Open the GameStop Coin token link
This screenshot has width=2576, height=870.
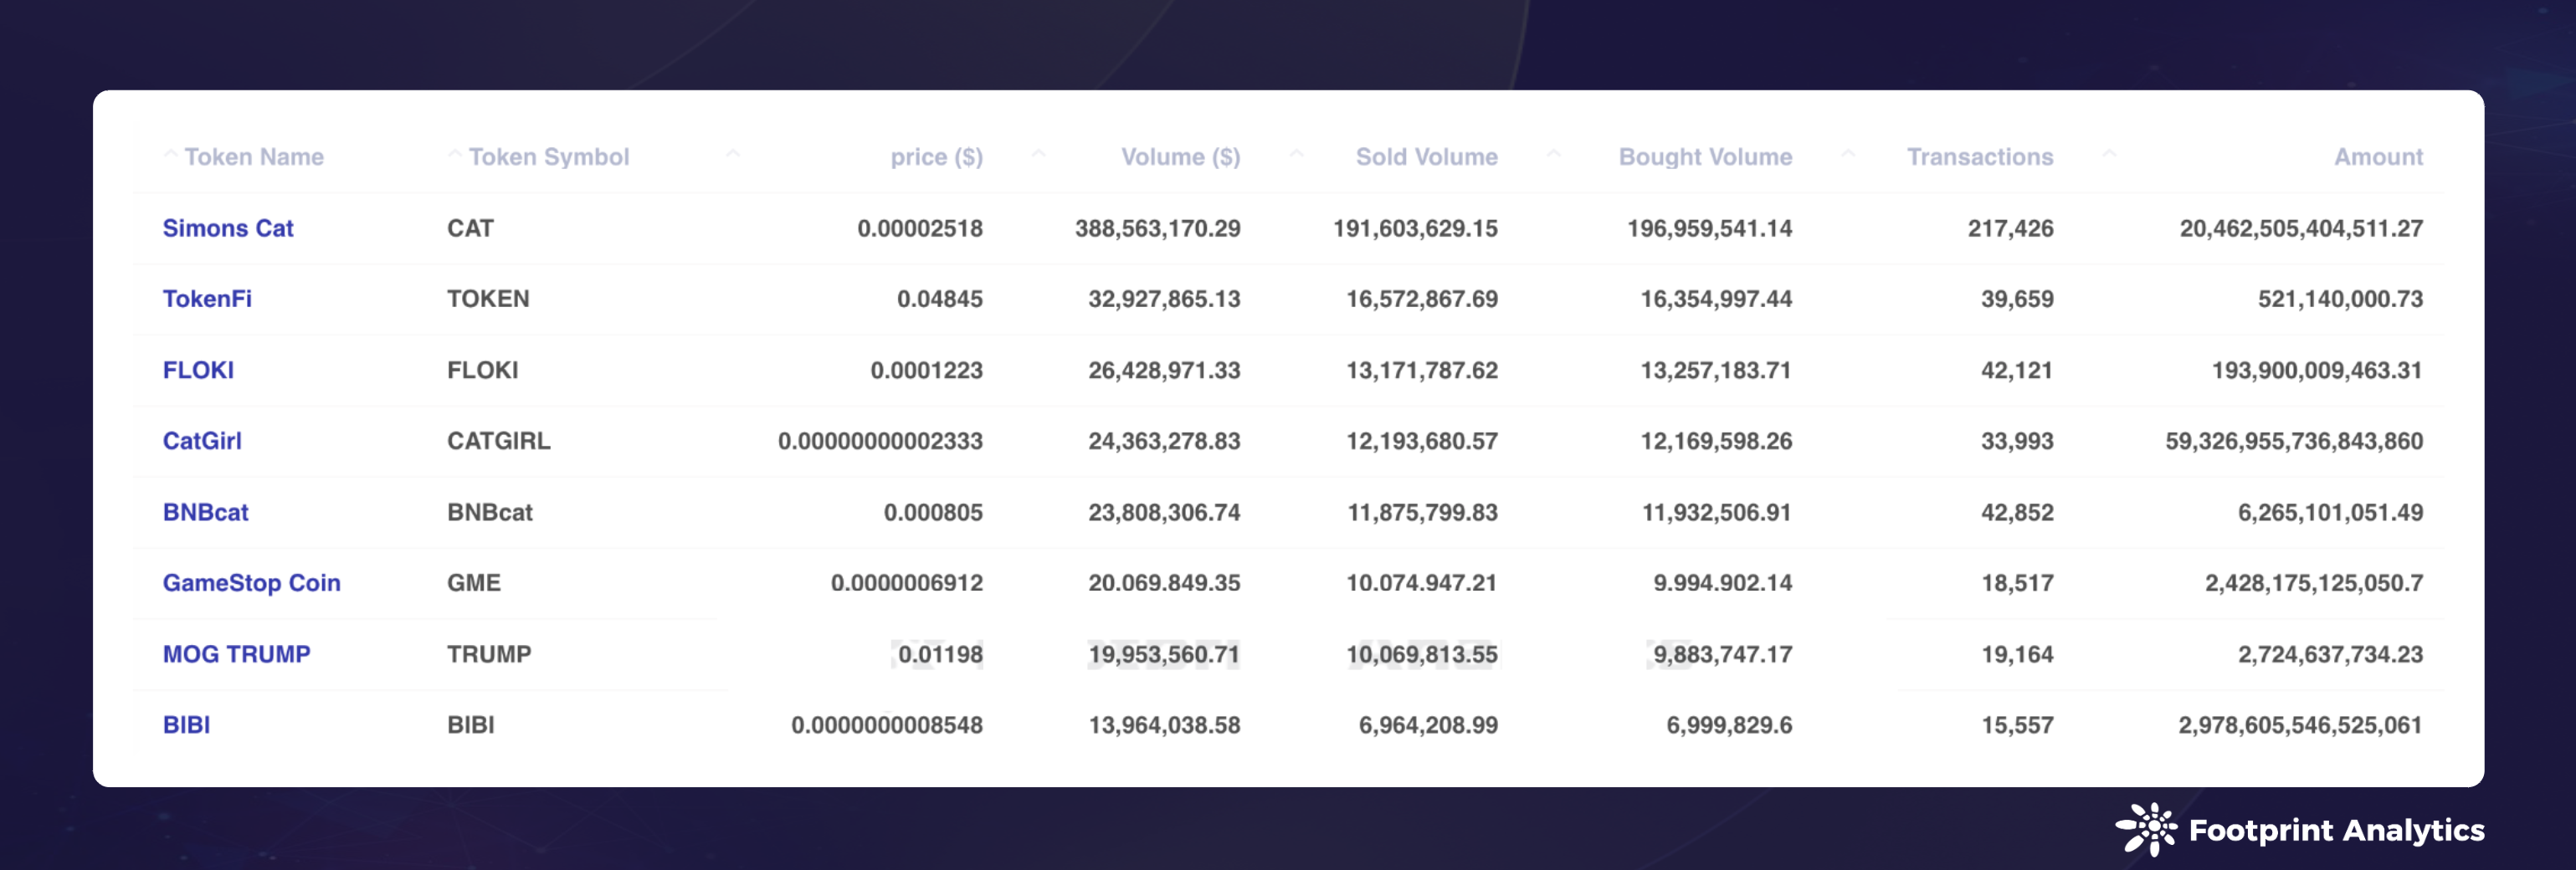(251, 583)
